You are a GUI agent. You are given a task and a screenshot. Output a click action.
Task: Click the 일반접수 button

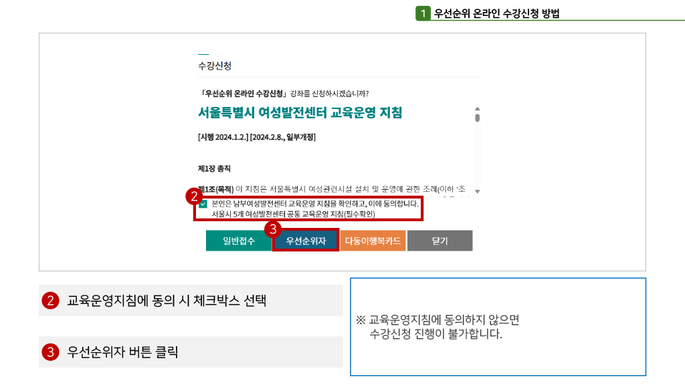pyautogui.click(x=239, y=241)
